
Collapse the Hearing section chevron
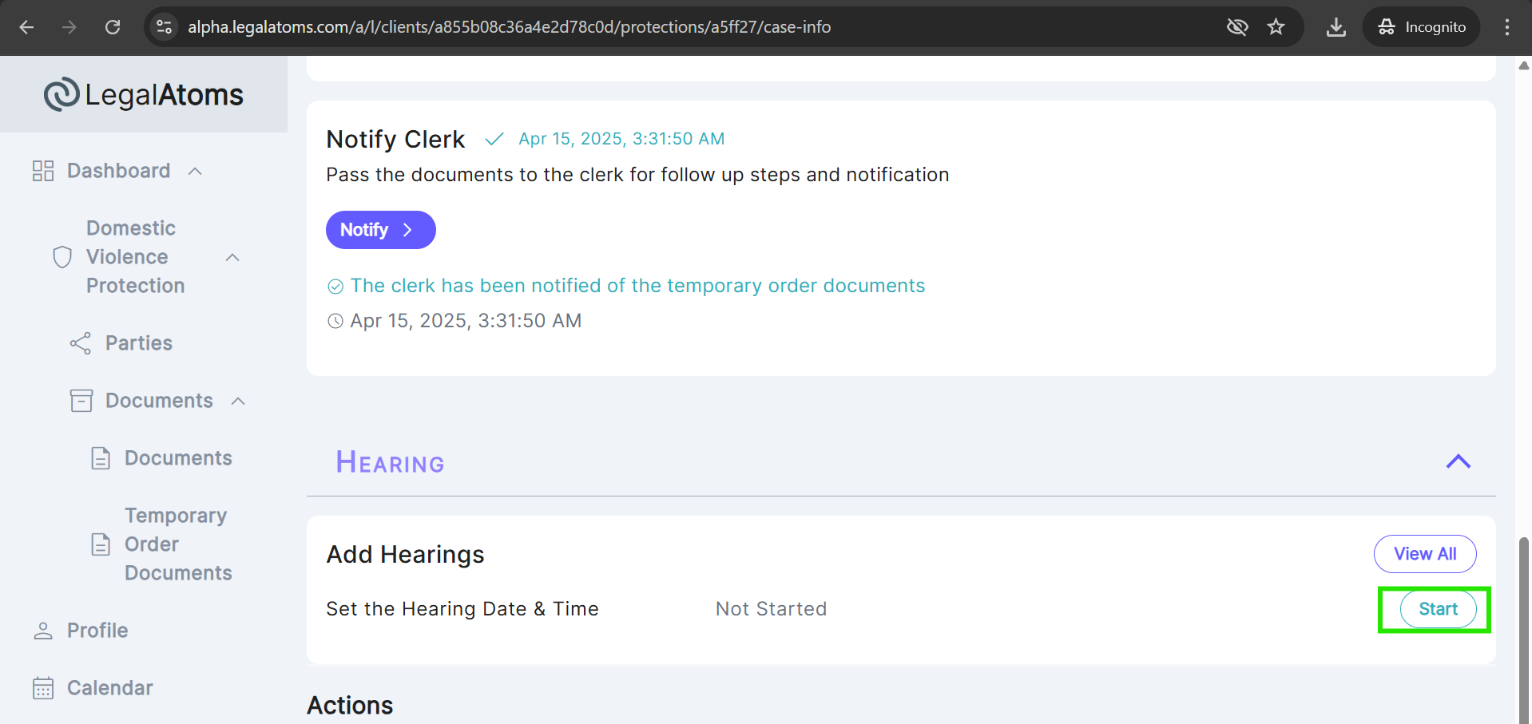tap(1459, 461)
